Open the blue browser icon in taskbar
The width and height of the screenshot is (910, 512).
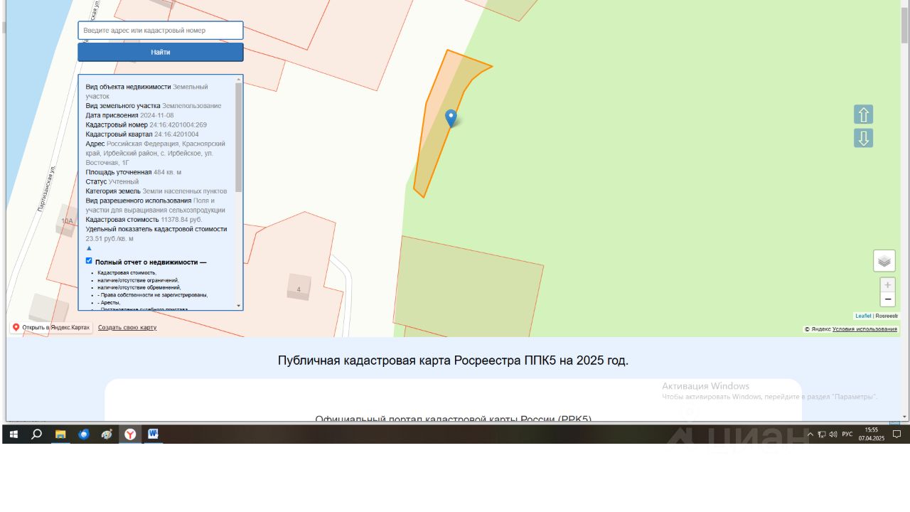click(84, 434)
